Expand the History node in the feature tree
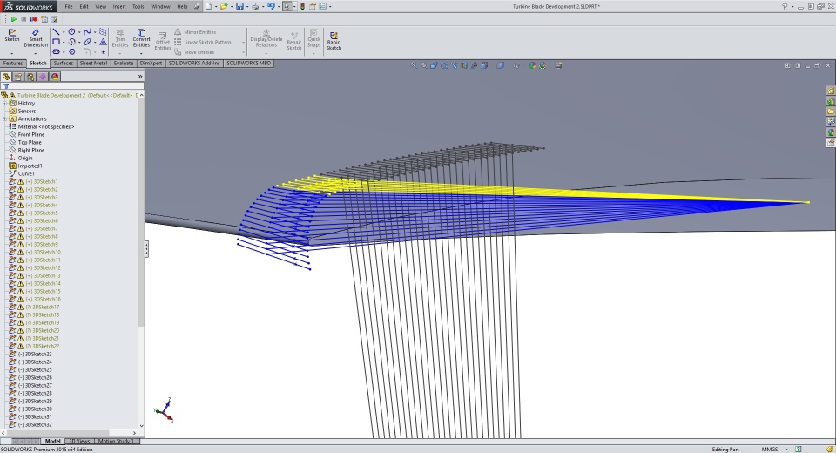Screen dimensions: 836x453 (x=4, y=104)
